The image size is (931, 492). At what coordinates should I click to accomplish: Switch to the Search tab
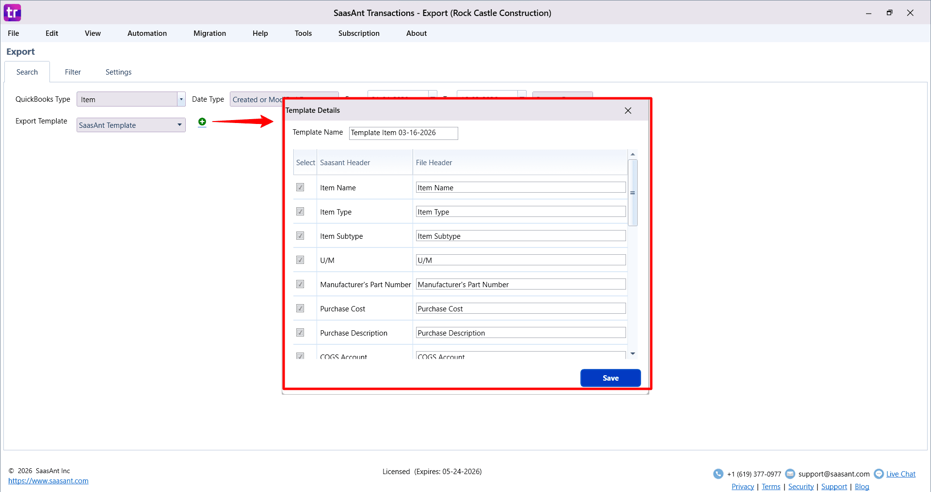pyautogui.click(x=27, y=72)
